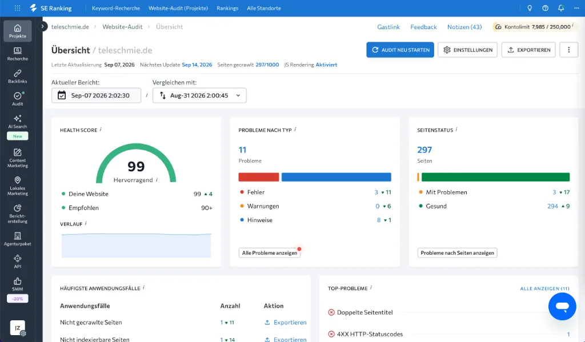This screenshot has width=585, height=342.
Task: Click Nächstes Update Sep 14, 2026
Action: point(197,65)
